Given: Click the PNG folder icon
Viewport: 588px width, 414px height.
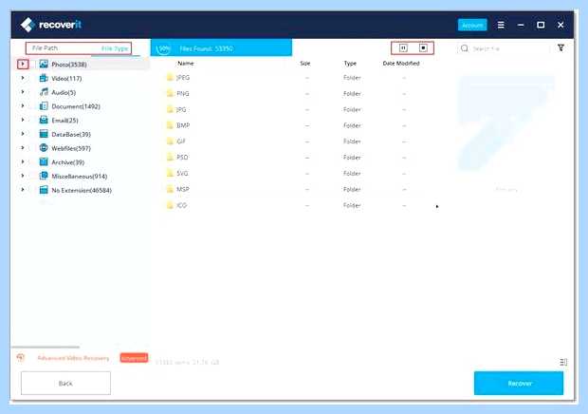Looking at the screenshot, I should click(171, 93).
